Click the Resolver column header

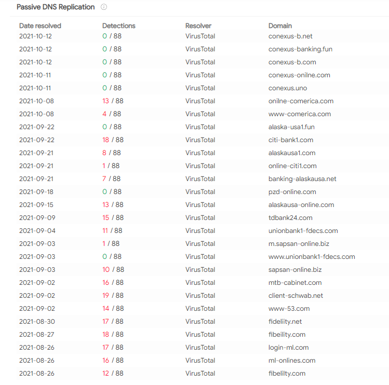(198, 26)
